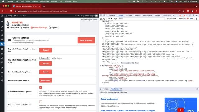The height and width of the screenshot is (112, 199).
Task: Close the What's New drawer tab
Action: [x=121, y=89]
